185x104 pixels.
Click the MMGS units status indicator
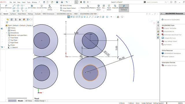[x=180, y=103]
